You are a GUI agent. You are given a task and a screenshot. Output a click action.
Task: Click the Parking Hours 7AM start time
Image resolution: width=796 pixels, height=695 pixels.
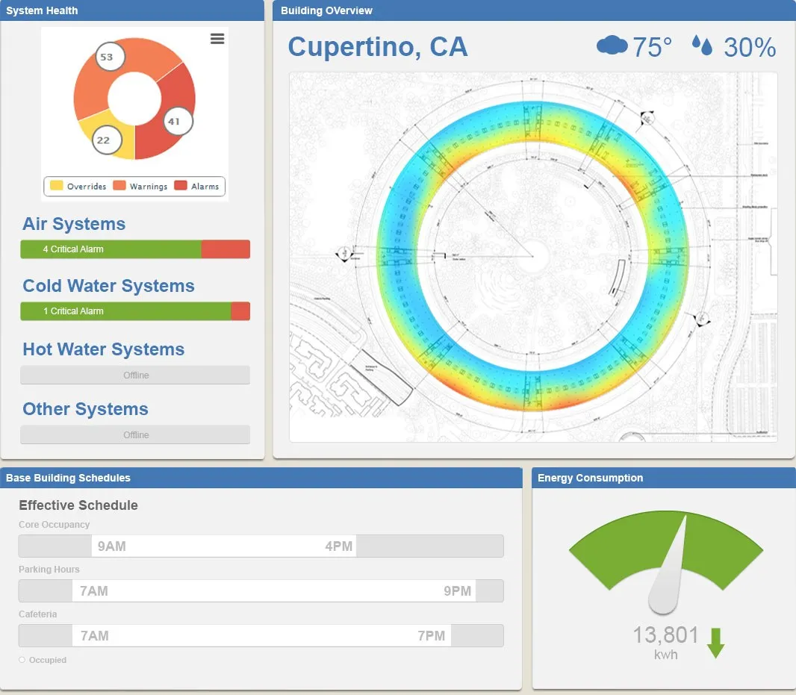coord(94,591)
